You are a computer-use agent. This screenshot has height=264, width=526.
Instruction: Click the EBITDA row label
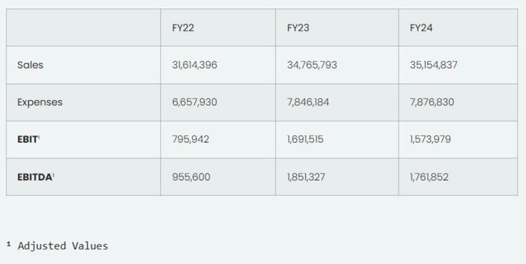(35, 177)
